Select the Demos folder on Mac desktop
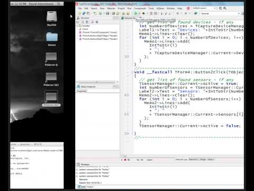The image size is (254, 191). coord(52,39)
